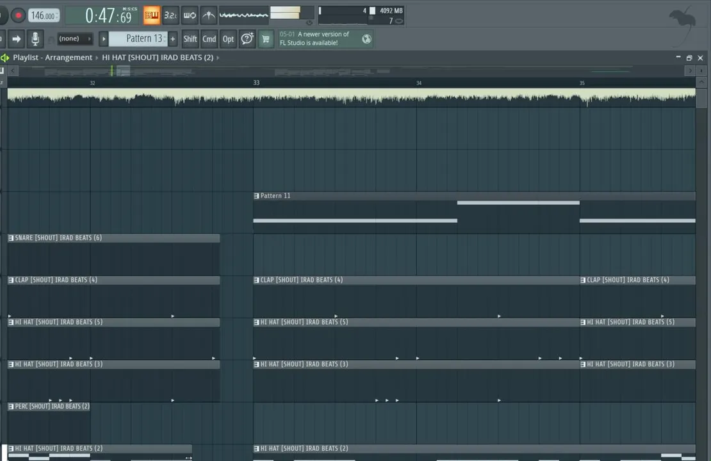Image resolution: width=711 pixels, height=461 pixels.
Task: Open the shopping cart store icon
Action: 266,39
